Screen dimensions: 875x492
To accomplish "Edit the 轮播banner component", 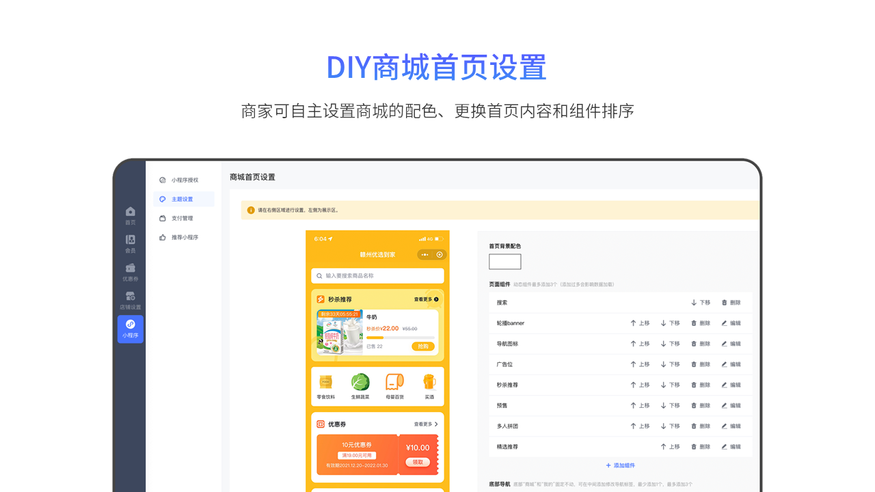I will 731,323.
